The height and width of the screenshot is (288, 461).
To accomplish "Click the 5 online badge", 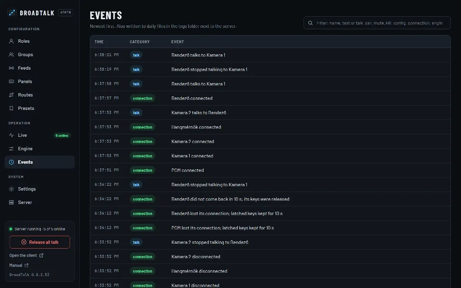I will (x=62, y=135).
